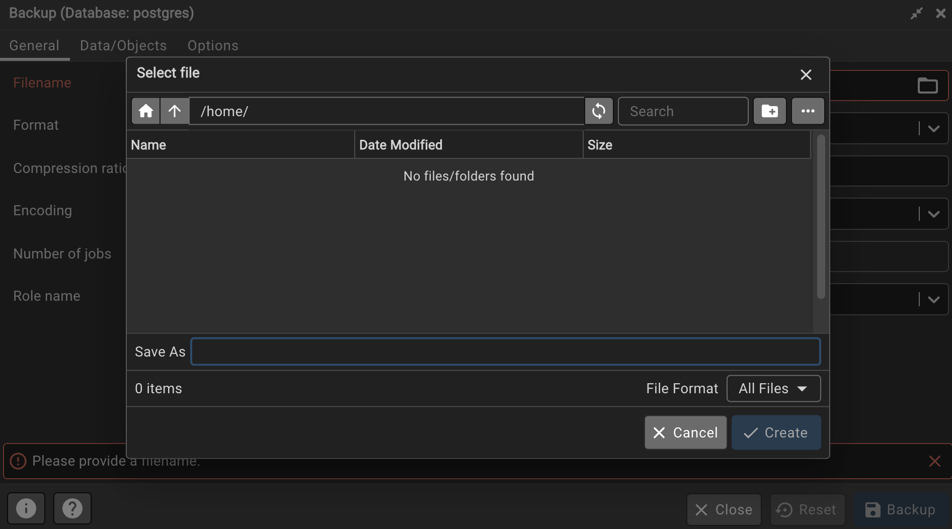
Task: Expand the Role name dropdown
Action: [x=934, y=299]
